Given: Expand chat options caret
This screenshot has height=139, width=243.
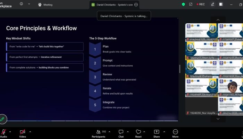Looking at the screenshot, I should click(128, 132).
